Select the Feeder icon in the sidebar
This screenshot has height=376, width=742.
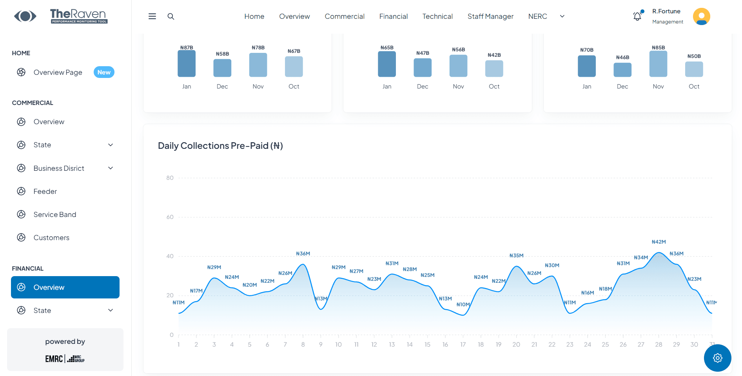[x=21, y=191]
